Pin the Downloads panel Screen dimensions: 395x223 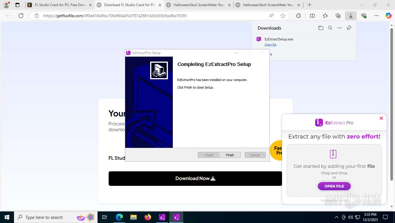(349, 28)
